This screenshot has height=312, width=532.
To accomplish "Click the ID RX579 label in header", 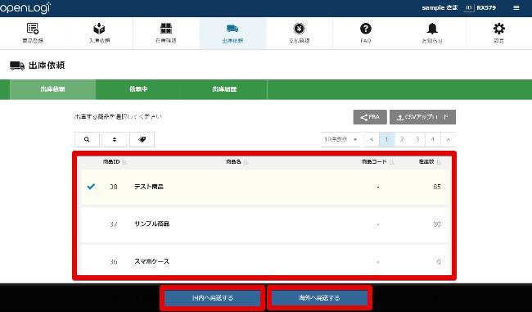I will (480, 8).
